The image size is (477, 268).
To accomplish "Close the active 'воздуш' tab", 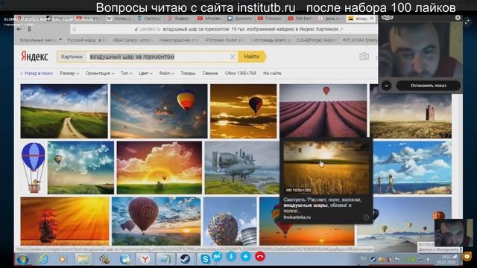I will [372, 19].
